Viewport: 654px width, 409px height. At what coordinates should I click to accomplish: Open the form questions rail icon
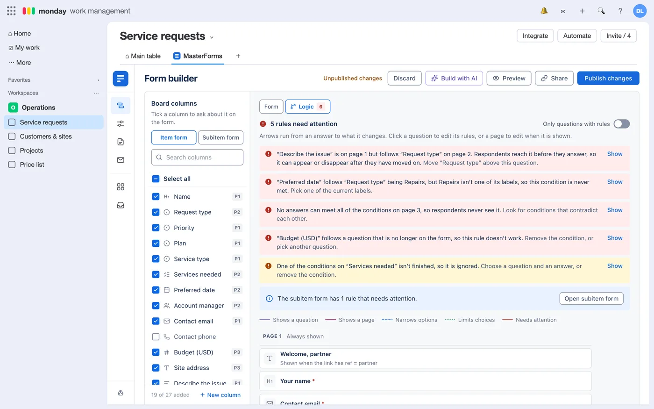coord(121,106)
